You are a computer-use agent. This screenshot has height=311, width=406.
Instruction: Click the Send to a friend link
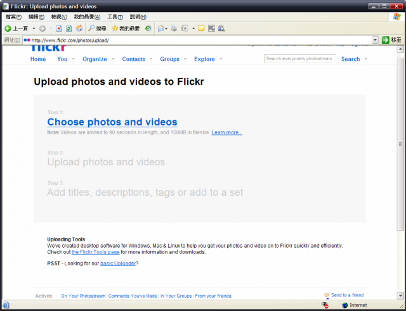pyautogui.click(x=347, y=295)
